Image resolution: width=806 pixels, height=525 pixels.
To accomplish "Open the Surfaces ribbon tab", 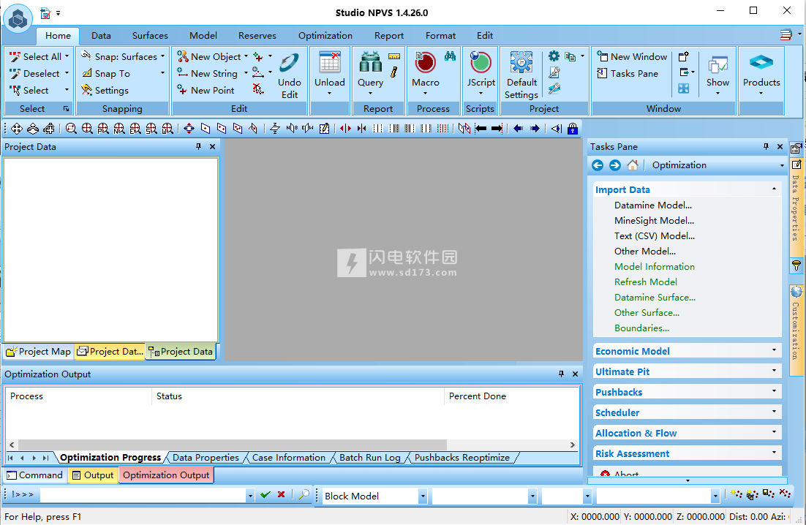I will click(x=150, y=35).
